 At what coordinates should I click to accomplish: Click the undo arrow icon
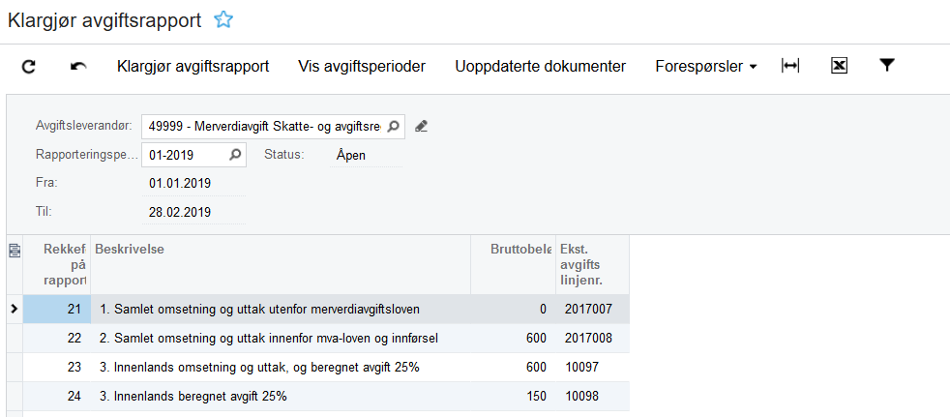pyautogui.click(x=78, y=67)
